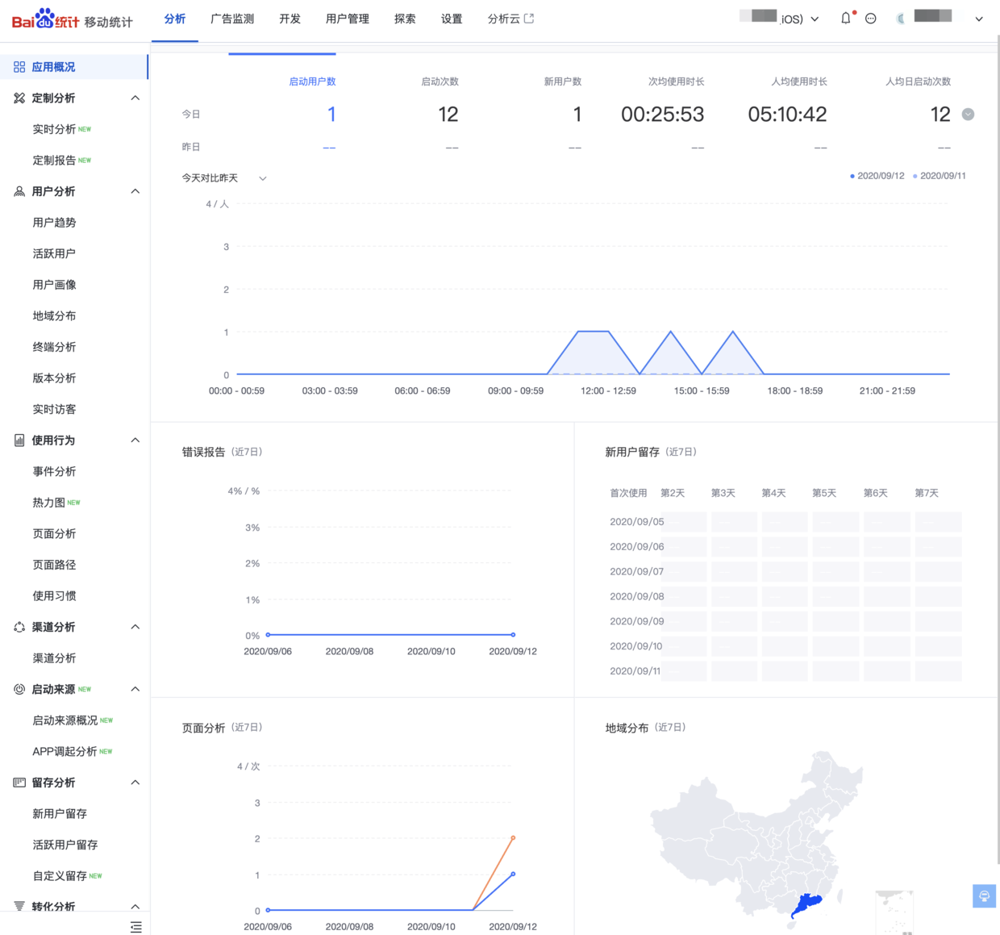This screenshot has width=1000, height=935.
Task: Collapse the 定制分析 section
Action: (135, 98)
